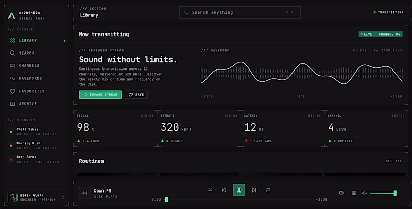The image size is (412, 209).
Task: Click the Channels broadcast icon
Action: click(x=12, y=66)
